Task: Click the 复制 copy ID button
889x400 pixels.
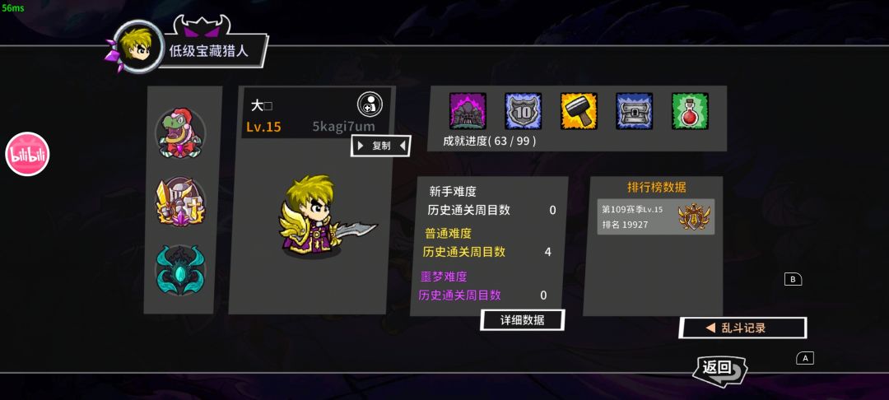Action: click(381, 146)
